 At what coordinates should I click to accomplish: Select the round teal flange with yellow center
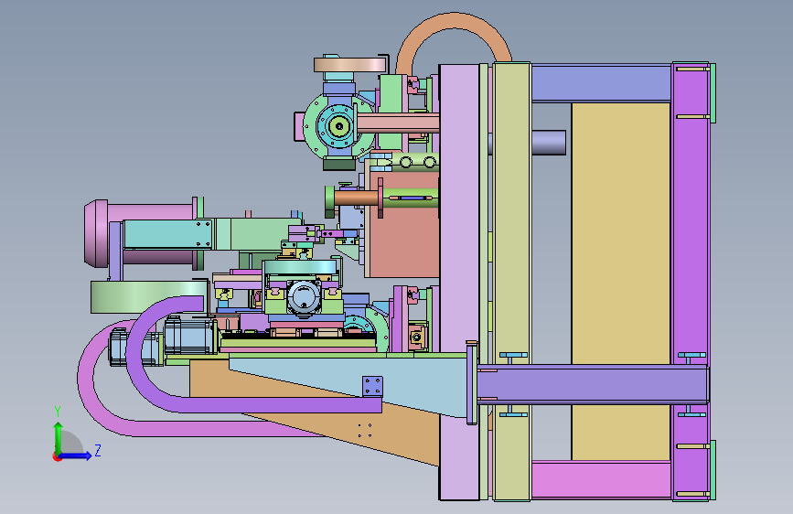tap(338, 126)
